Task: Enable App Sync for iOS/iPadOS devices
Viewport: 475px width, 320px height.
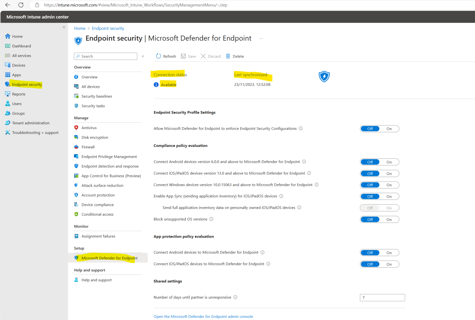Action: pyautogui.click(x=389, y=196)
